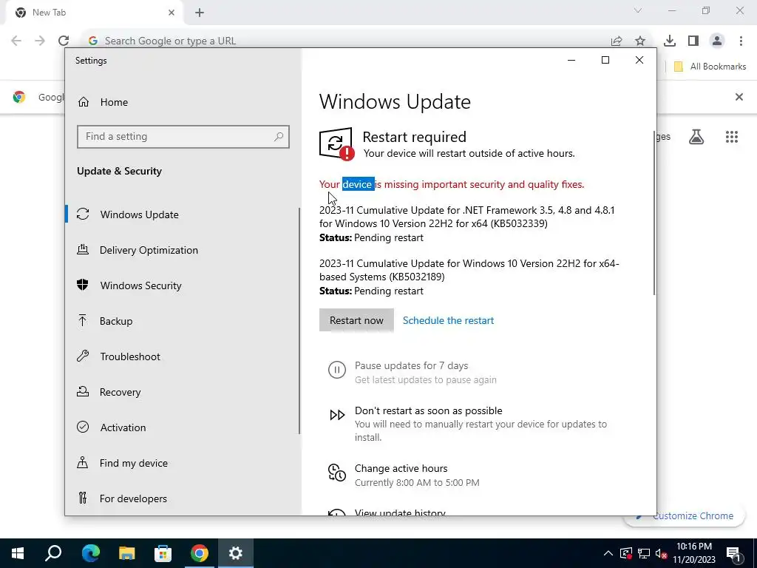This screenshot has width=757, height=568.
Task: Click muted volume tray icon
Action: click(x=662, y=553)
